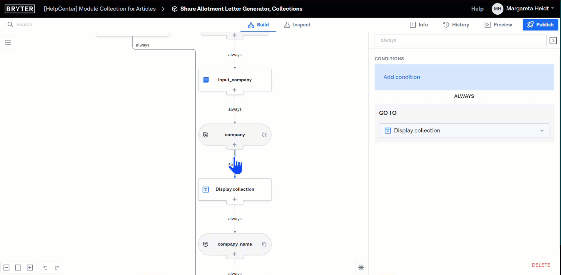Fit canvas to screen

point(18,267)
